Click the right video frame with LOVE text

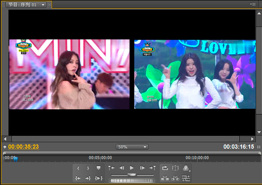click(195, 74)
